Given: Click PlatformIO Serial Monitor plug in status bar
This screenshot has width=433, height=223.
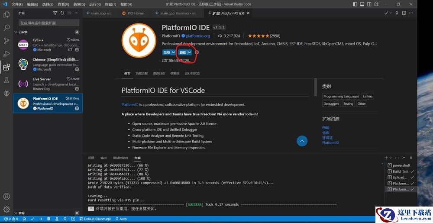Looking at the screenshot, I should click(65, 219).
